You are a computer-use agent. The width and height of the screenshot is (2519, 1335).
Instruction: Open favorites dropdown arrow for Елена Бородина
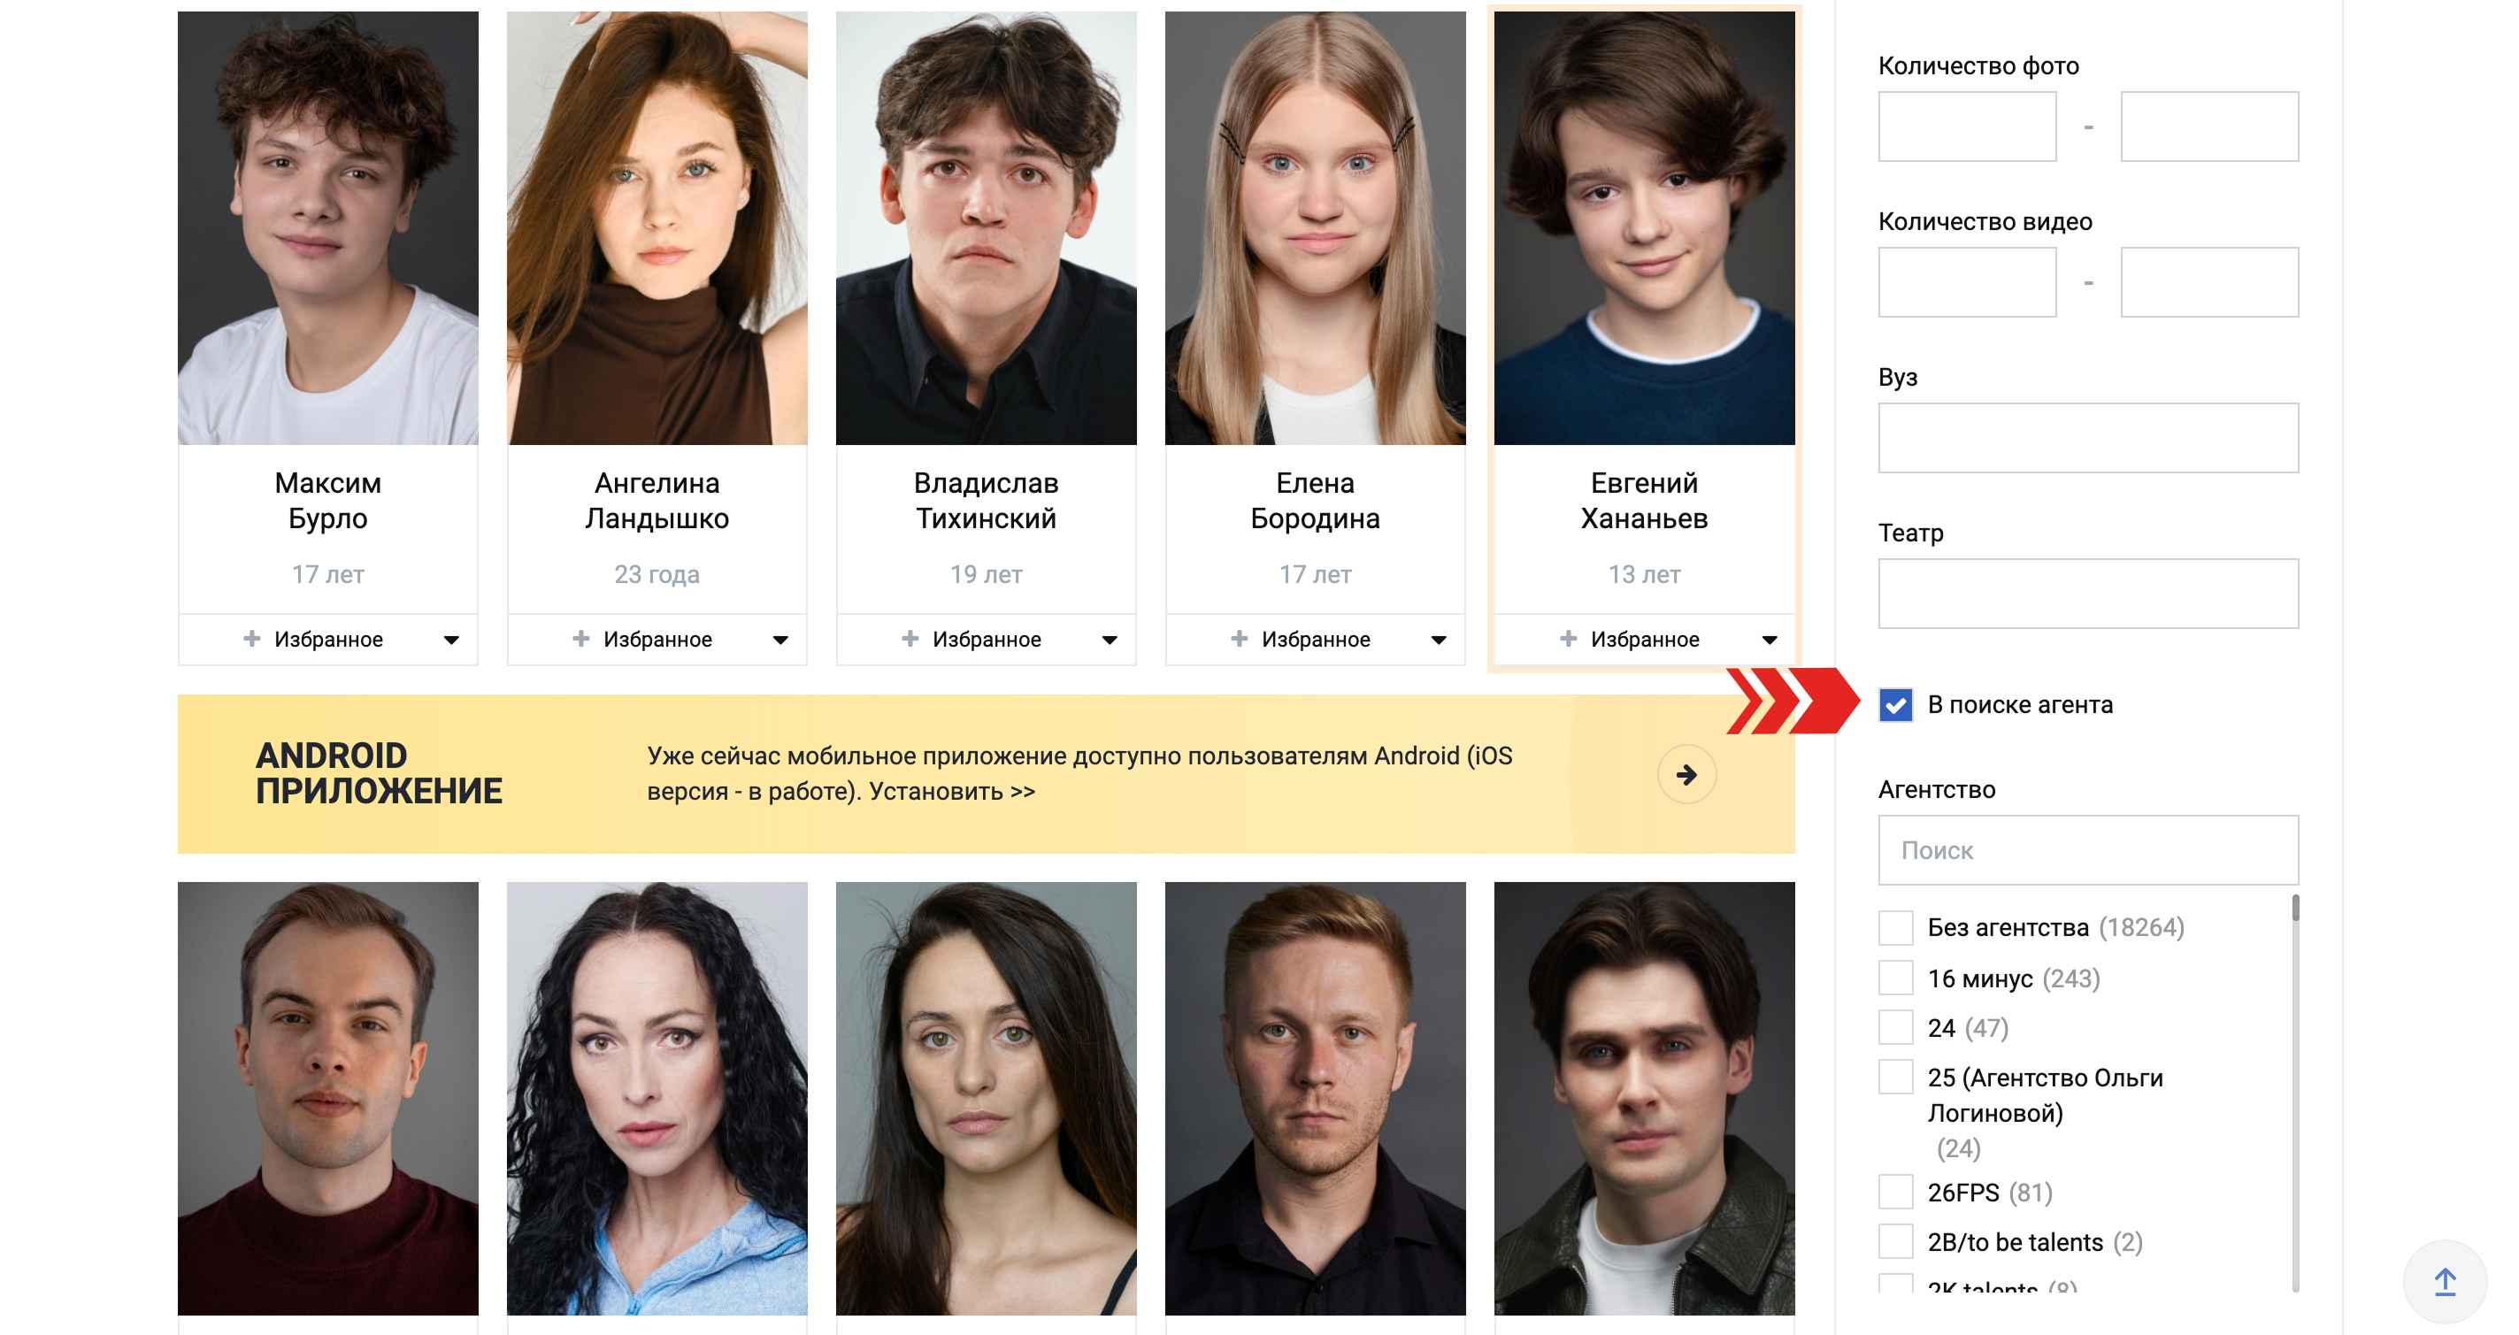click(x=1439, y=640)
